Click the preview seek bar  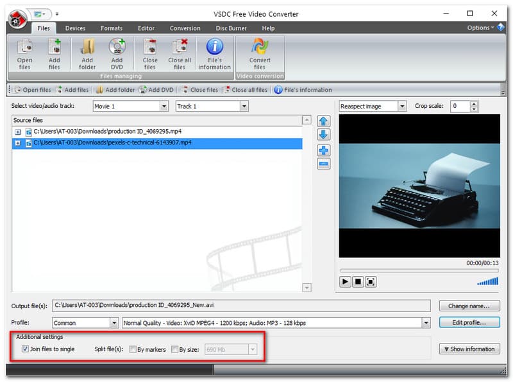pyautogui.click(x=419, y=271)
